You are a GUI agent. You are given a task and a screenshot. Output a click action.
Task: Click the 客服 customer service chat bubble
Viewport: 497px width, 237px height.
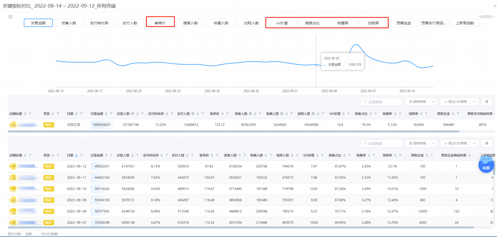486,164
